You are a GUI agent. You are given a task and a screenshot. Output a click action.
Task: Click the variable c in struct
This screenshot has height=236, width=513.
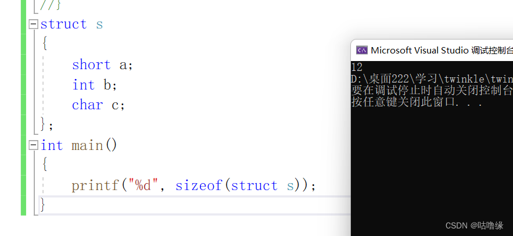coord(115,106)
